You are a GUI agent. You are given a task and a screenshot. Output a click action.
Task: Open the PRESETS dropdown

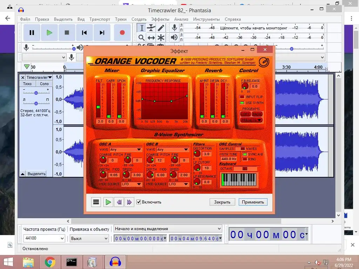click(251, 120)
